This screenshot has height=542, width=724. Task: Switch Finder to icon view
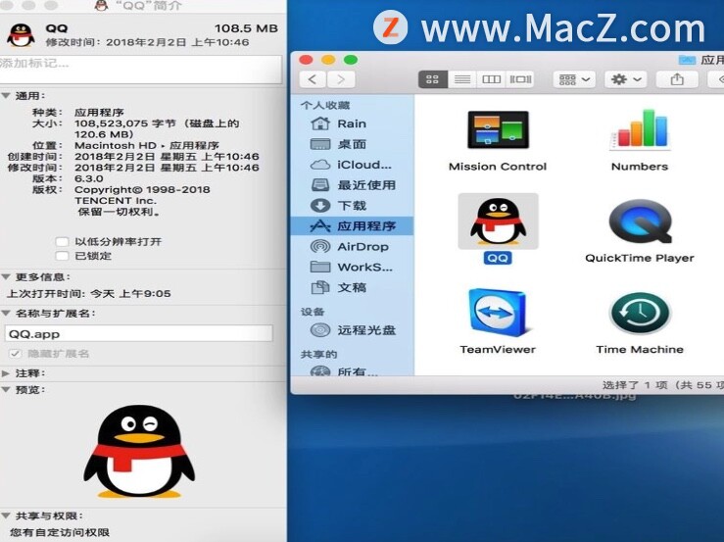pos(433,79)
